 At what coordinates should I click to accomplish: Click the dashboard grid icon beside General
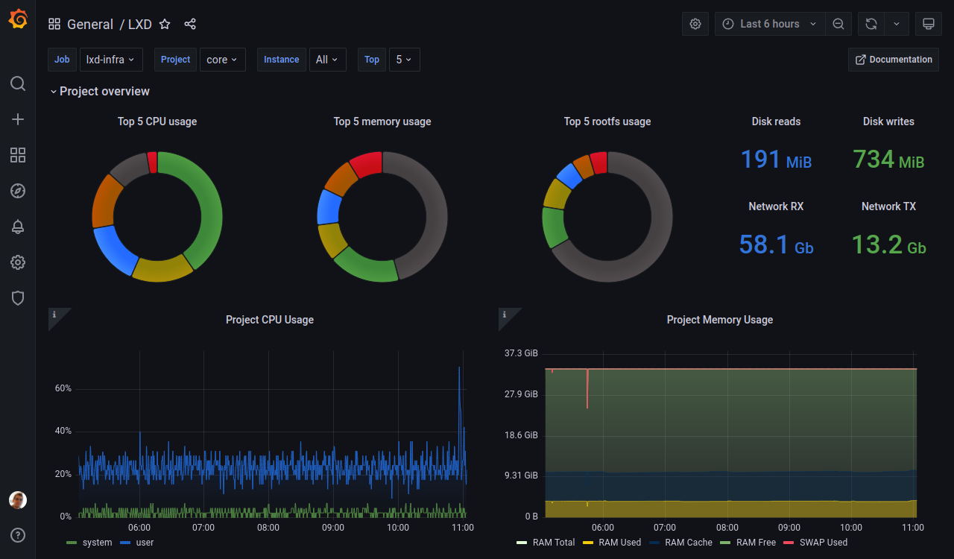[x=54, y=24]
